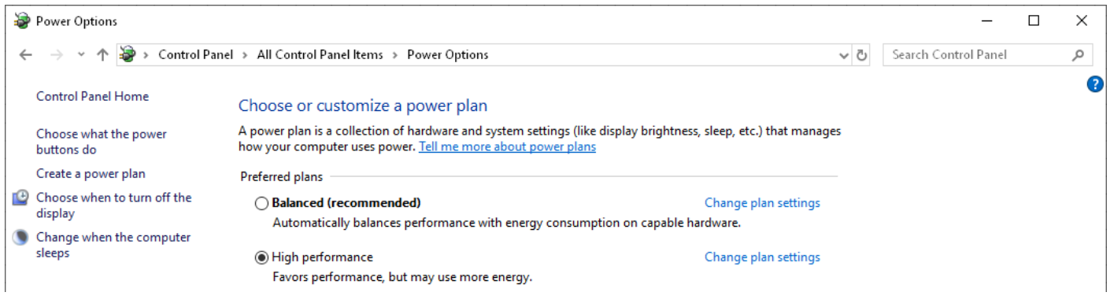Select the High performance power plan
Viewport: 1110px width, 307px height.
[x=261, y=257]
